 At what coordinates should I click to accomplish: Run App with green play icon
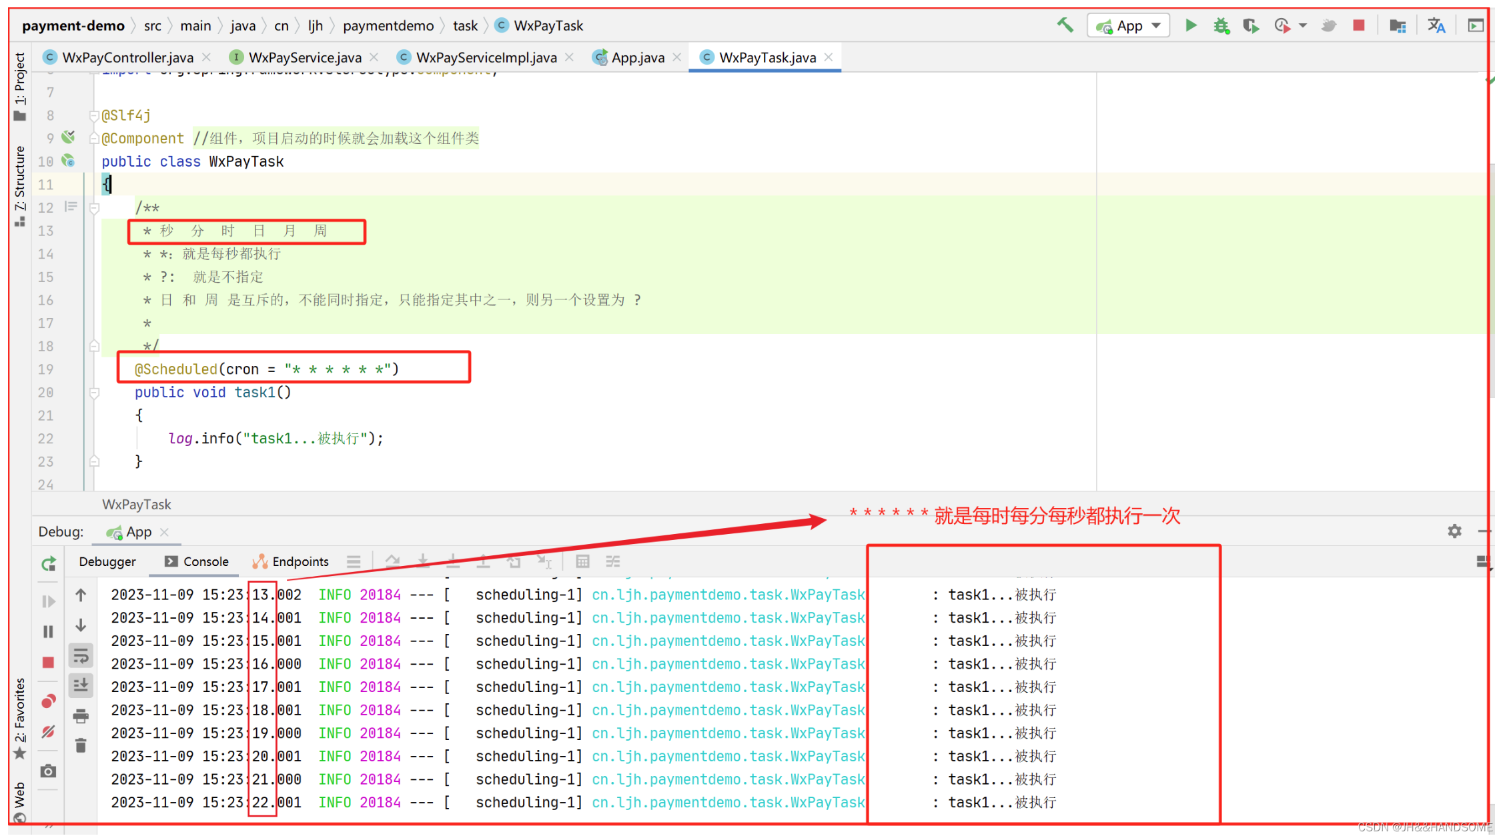1191,26
